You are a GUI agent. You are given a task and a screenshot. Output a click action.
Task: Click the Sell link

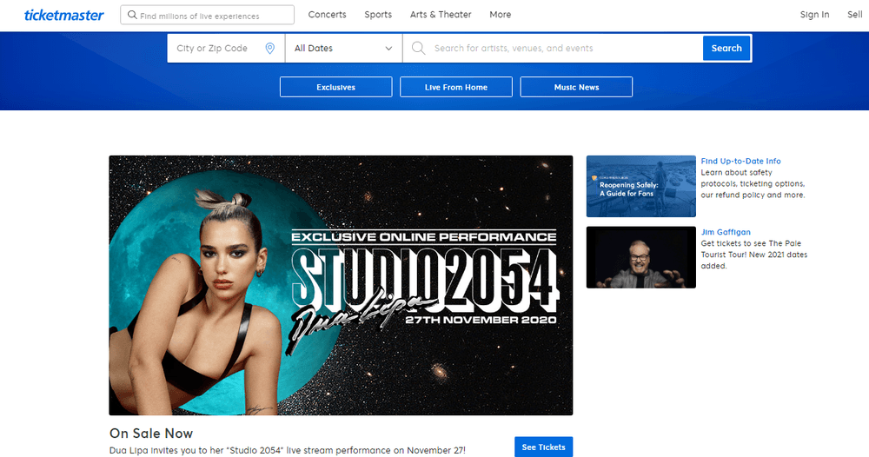854,15
